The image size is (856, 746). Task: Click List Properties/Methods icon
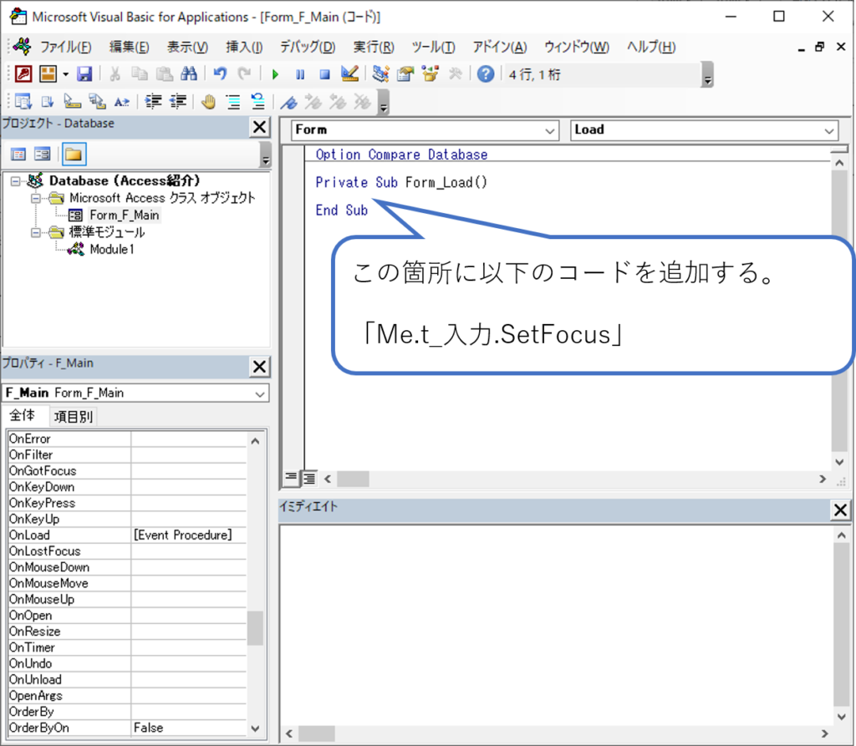coord(23,102)
